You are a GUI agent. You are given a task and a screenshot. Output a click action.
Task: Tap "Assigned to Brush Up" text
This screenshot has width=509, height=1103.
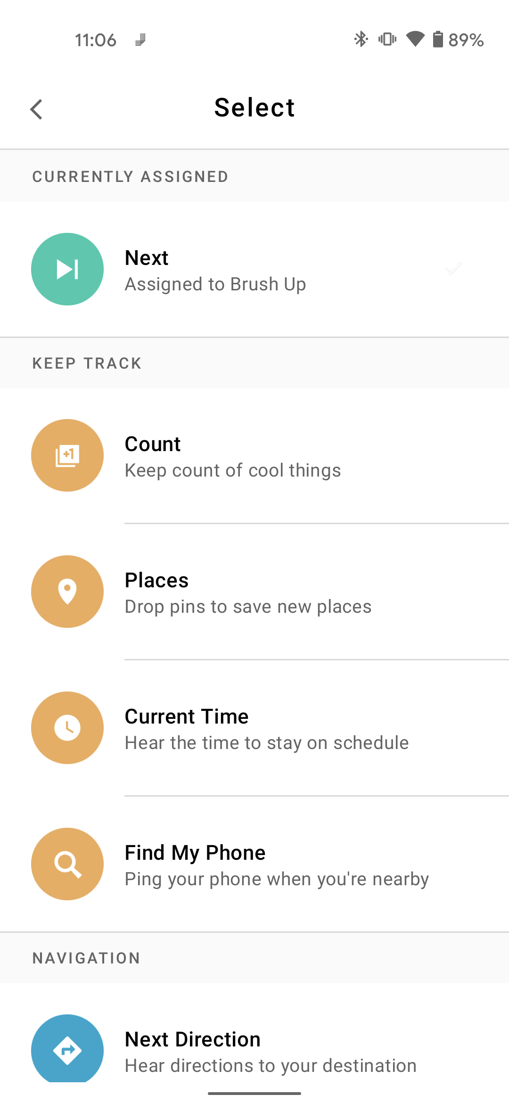tap(215, 284)
